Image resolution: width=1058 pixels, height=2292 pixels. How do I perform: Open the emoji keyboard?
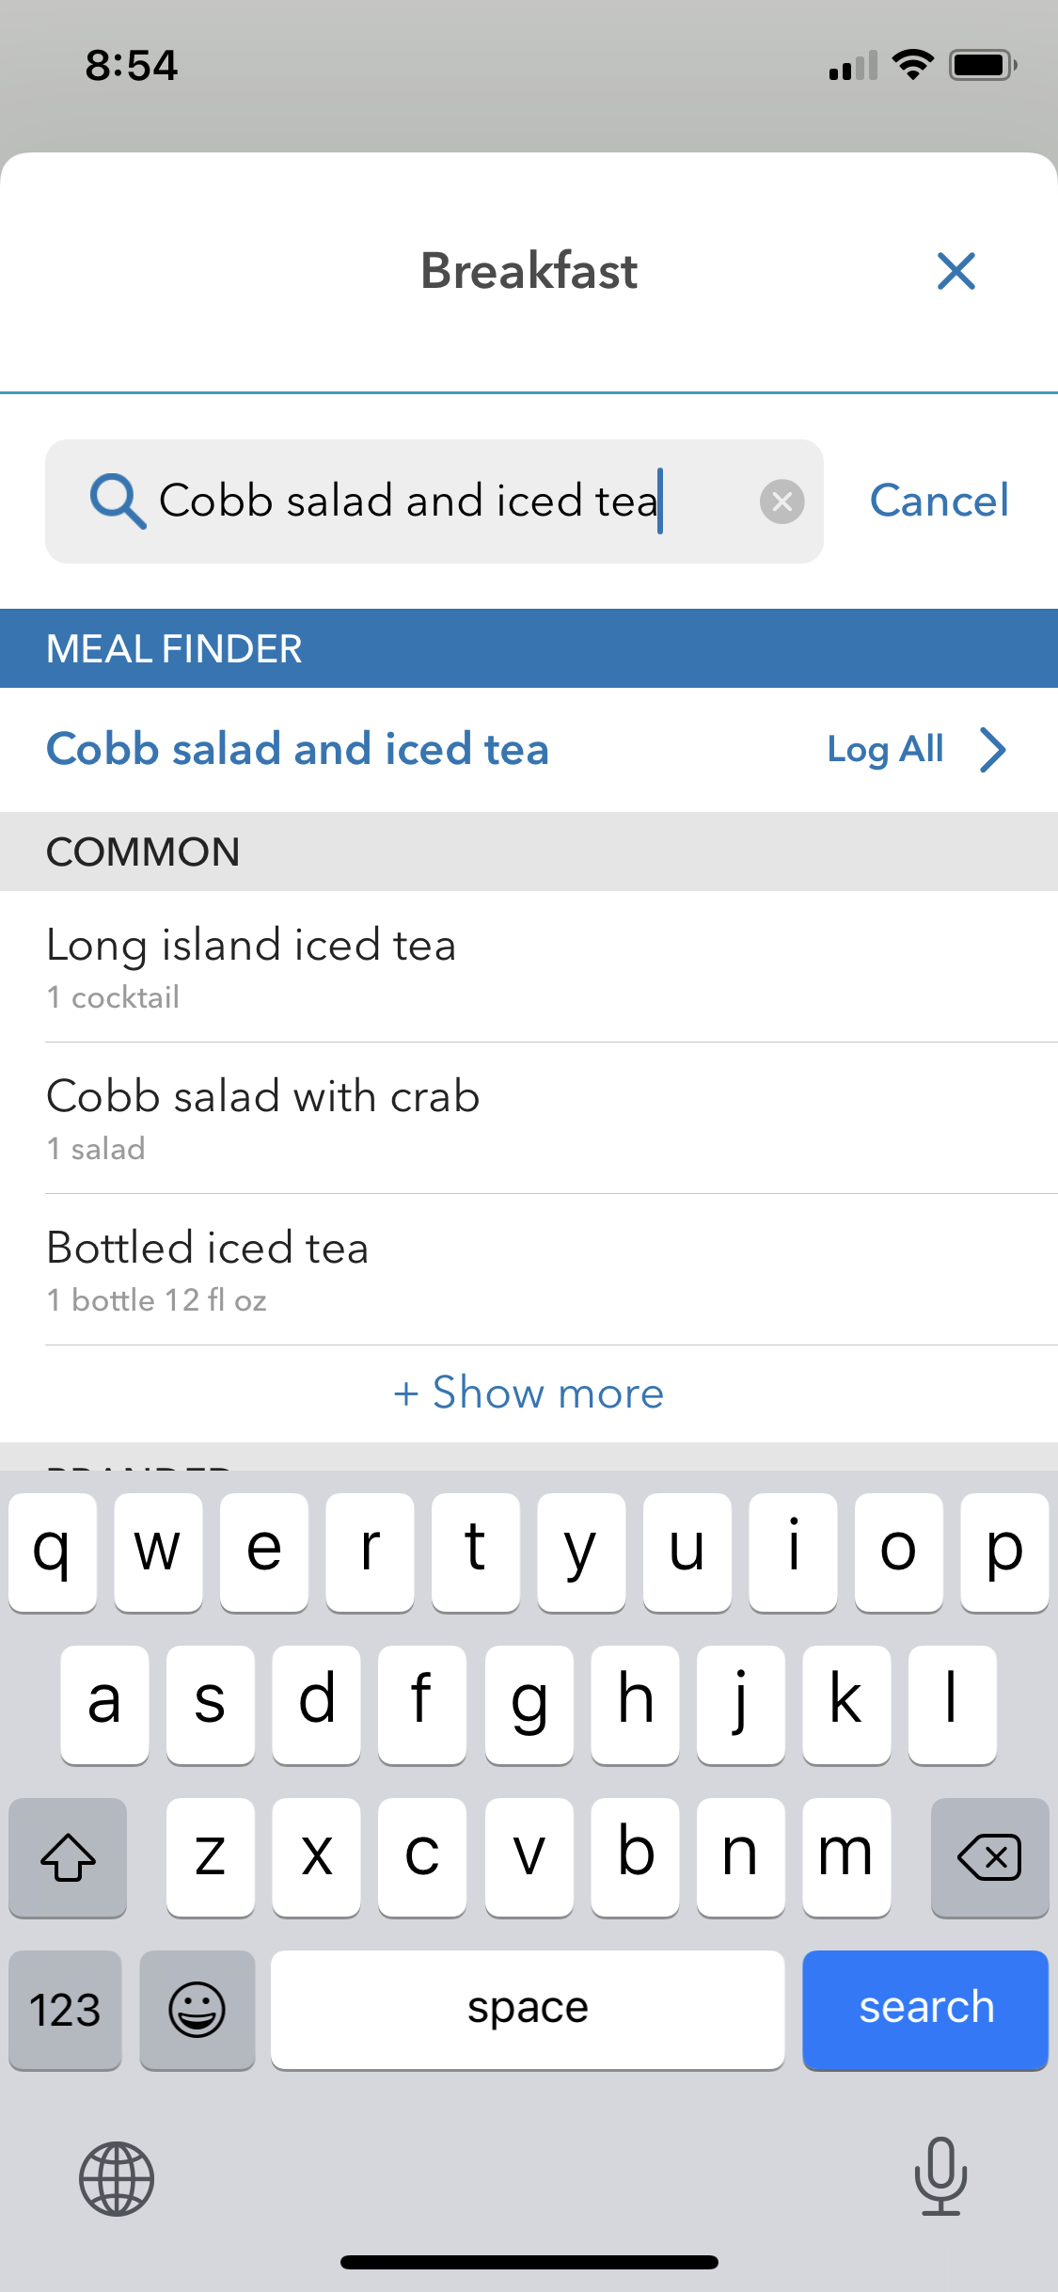[x=197, y=2010]
